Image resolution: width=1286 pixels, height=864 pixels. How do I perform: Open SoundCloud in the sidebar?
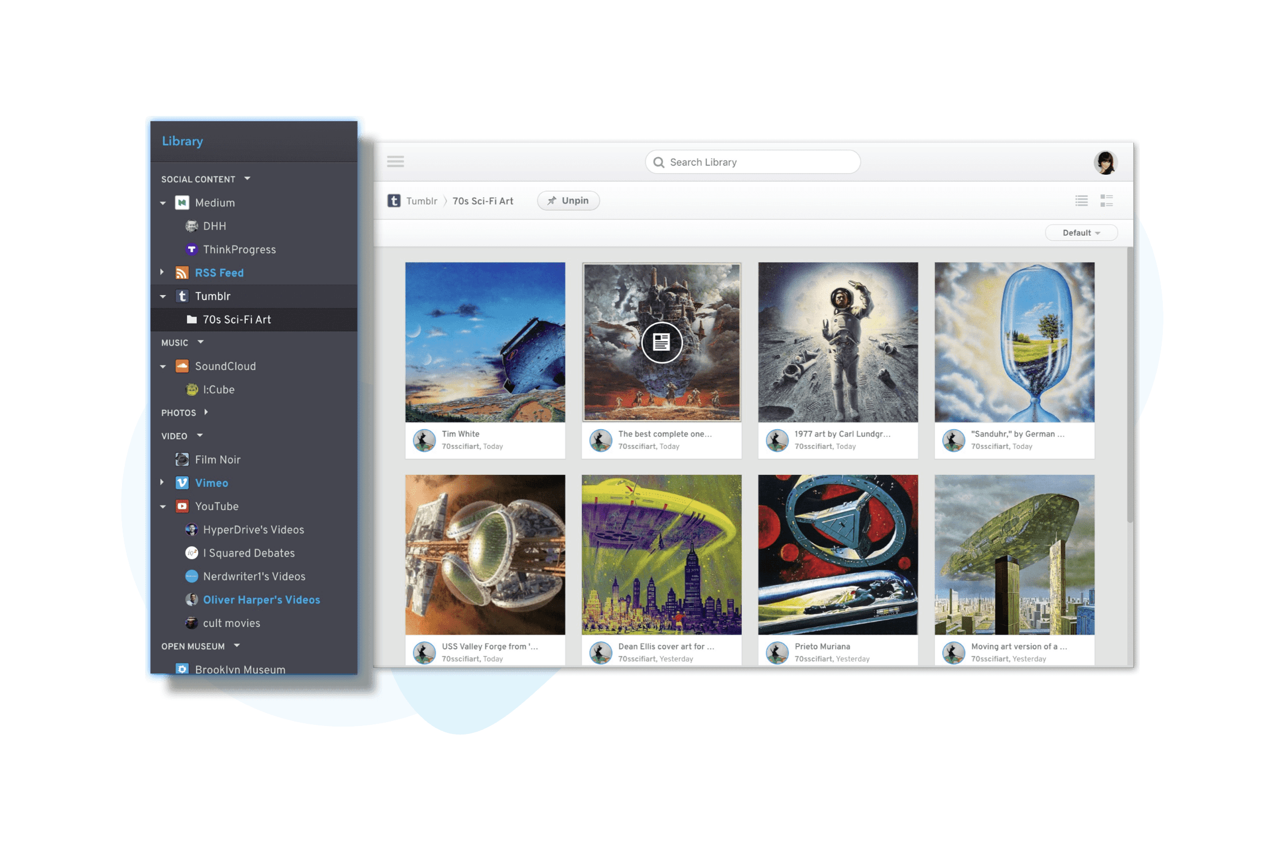click(225, 366)
